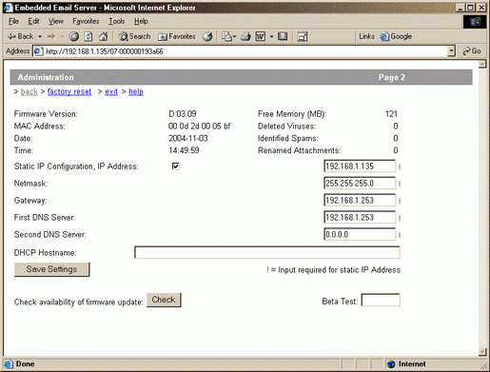
Task: Open the Edit with Word dropdown arrow
Action: point(271,36)
